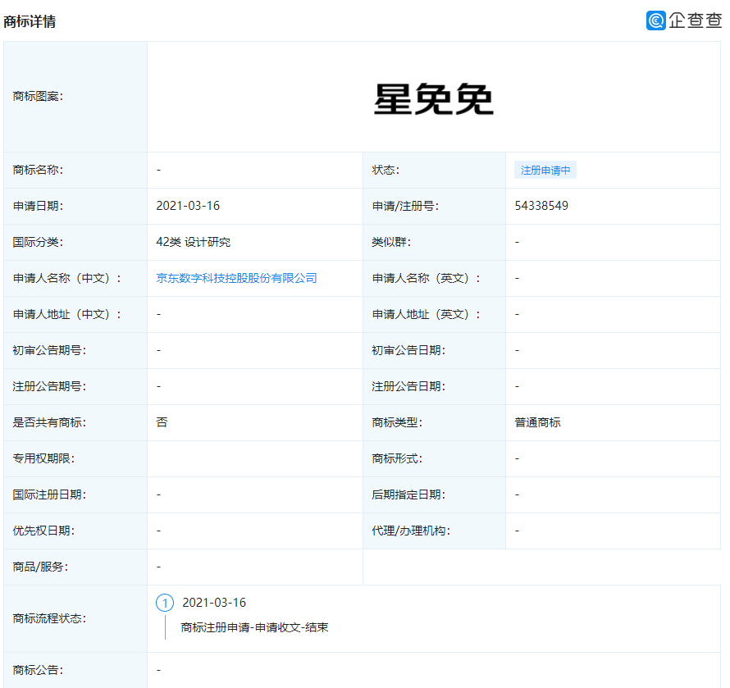Click the 类似群 label
Screen dimensions: 730x688
(x=391, y=242)
